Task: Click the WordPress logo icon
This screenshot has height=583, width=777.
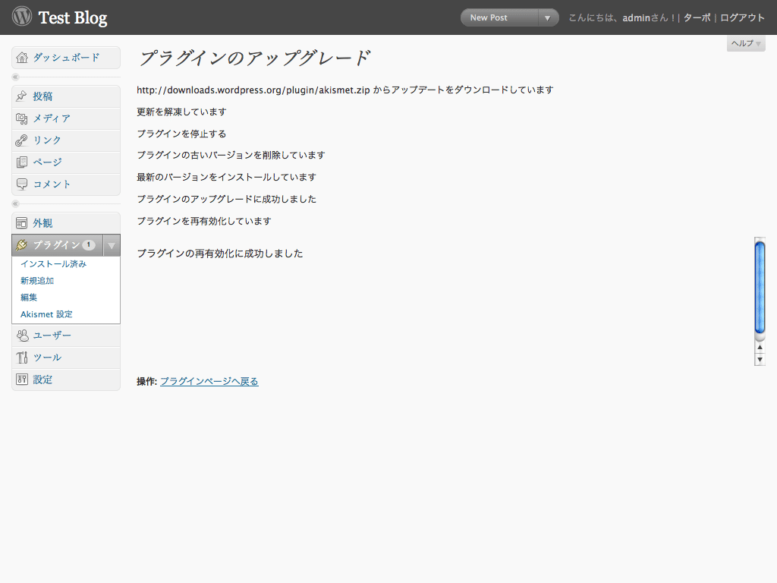Action: point(22,17)
